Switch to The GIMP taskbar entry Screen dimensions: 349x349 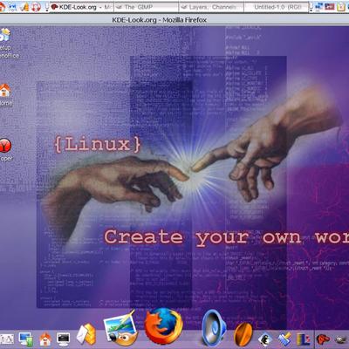coord(146,7)
